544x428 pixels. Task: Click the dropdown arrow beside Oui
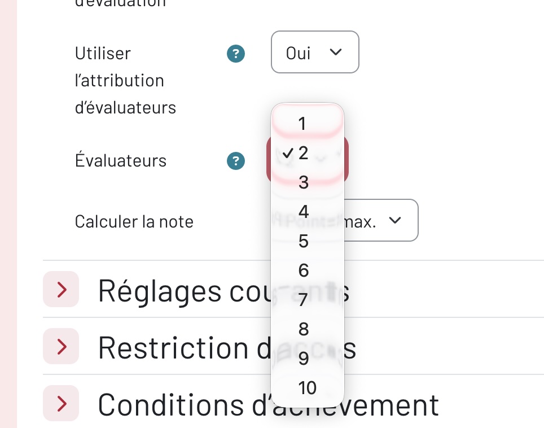(335, 52)
